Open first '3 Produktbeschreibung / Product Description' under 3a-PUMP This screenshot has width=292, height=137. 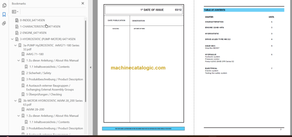55,79
